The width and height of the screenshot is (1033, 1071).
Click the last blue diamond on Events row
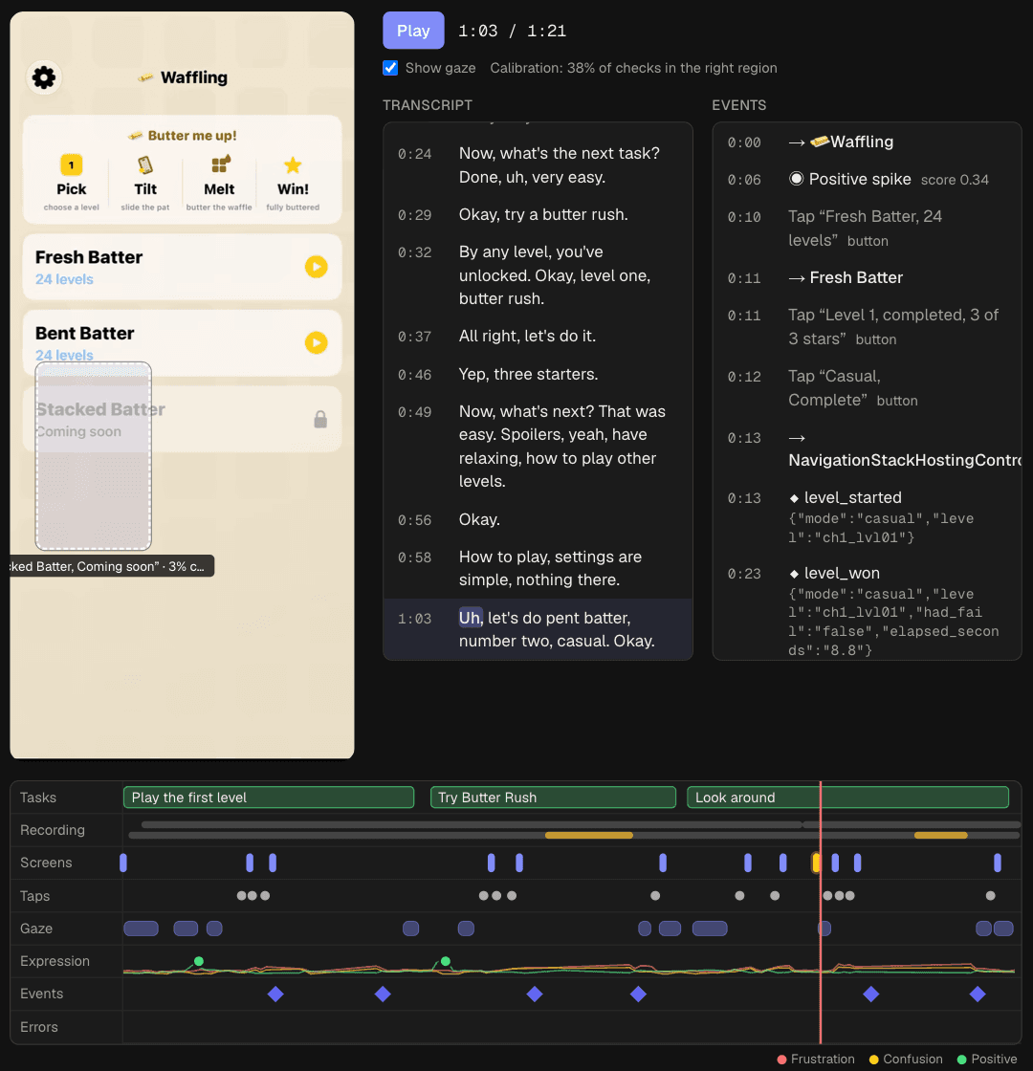pyautogui.click(x=978, y=994)
